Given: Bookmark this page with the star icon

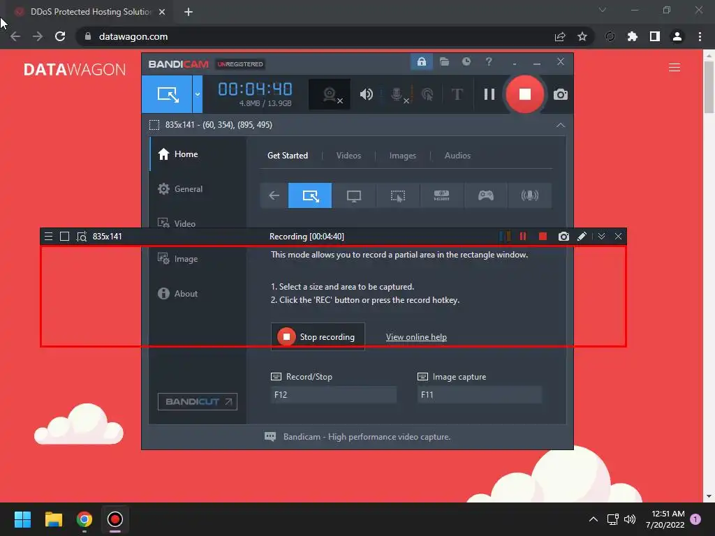Looking at the screenshot, I should point(582,36).
